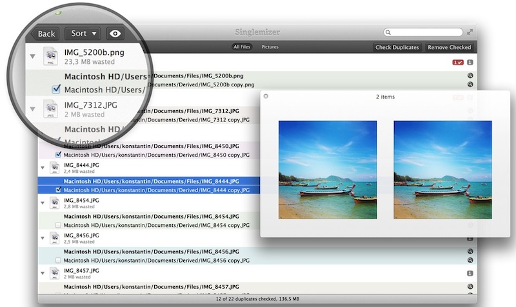Check the IMG_8454 copy.JPG checkbox
516x307 pixels.
pyautogui.click(x=59, y=225)
